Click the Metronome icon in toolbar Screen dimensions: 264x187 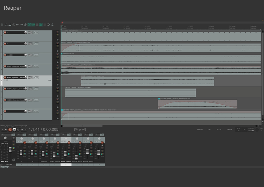[x=25, y=25]
